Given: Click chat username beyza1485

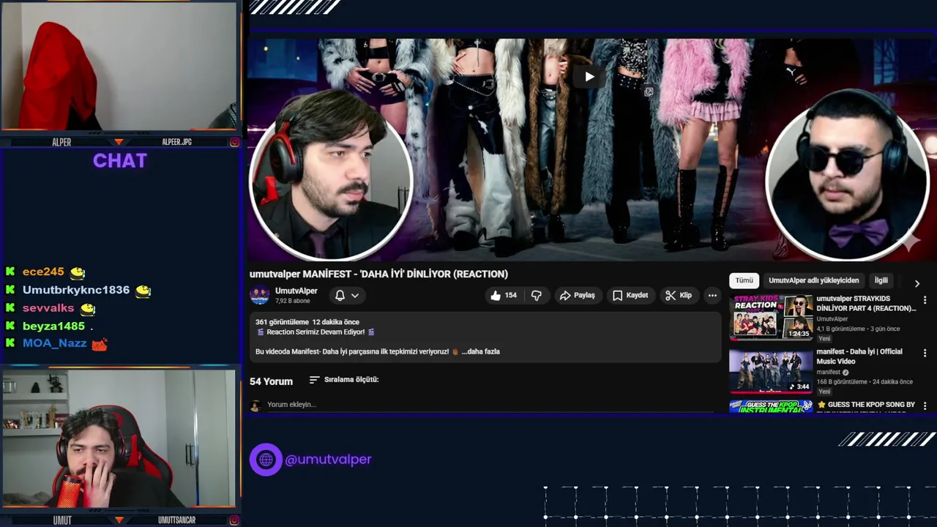Looking at the screenshot, I should tap(53, 326).
